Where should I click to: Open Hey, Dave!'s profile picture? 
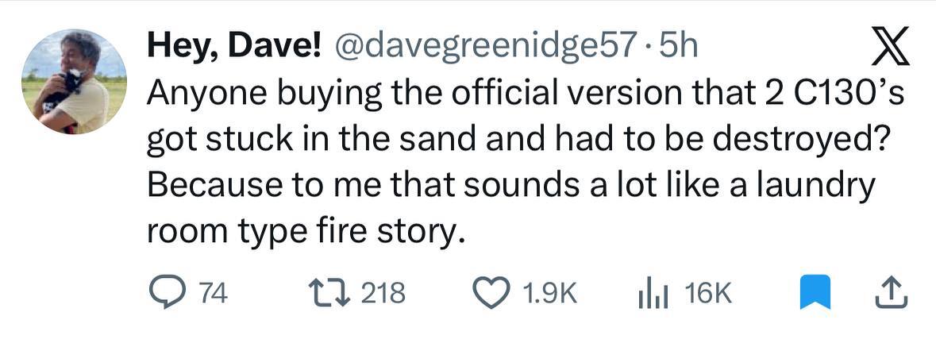click(x=74, y=82)
